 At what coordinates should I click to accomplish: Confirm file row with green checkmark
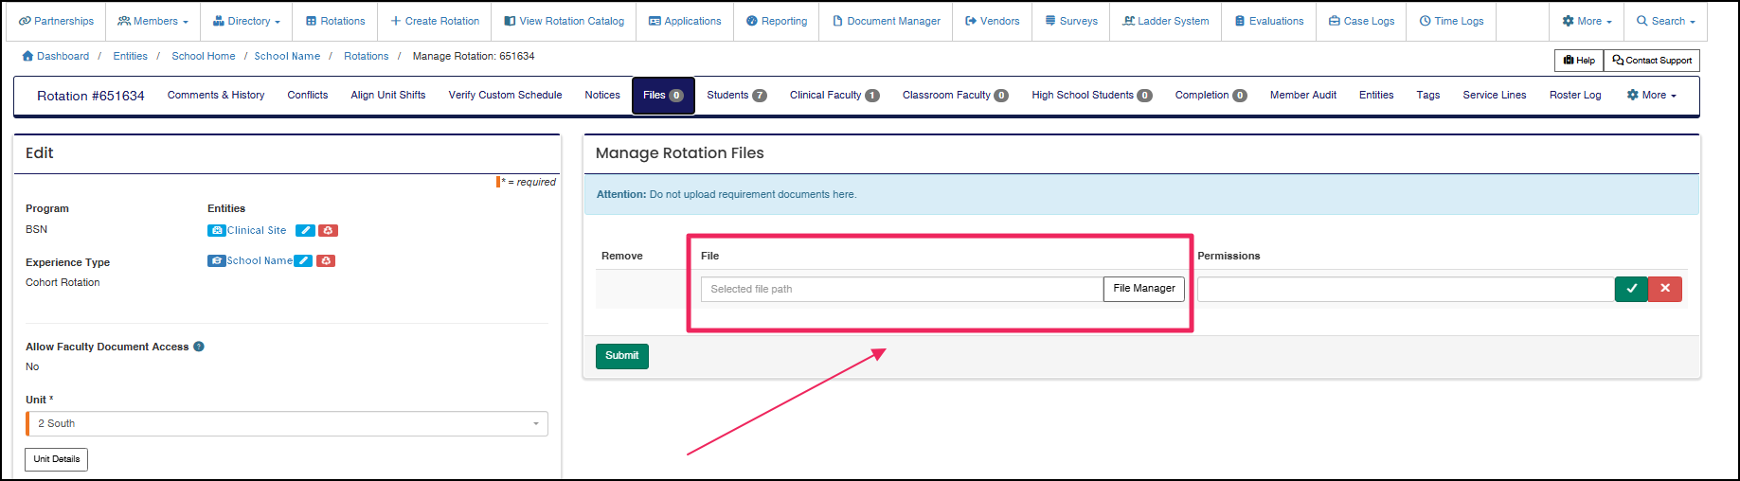pyautogui.click(x=1631, y=289)
